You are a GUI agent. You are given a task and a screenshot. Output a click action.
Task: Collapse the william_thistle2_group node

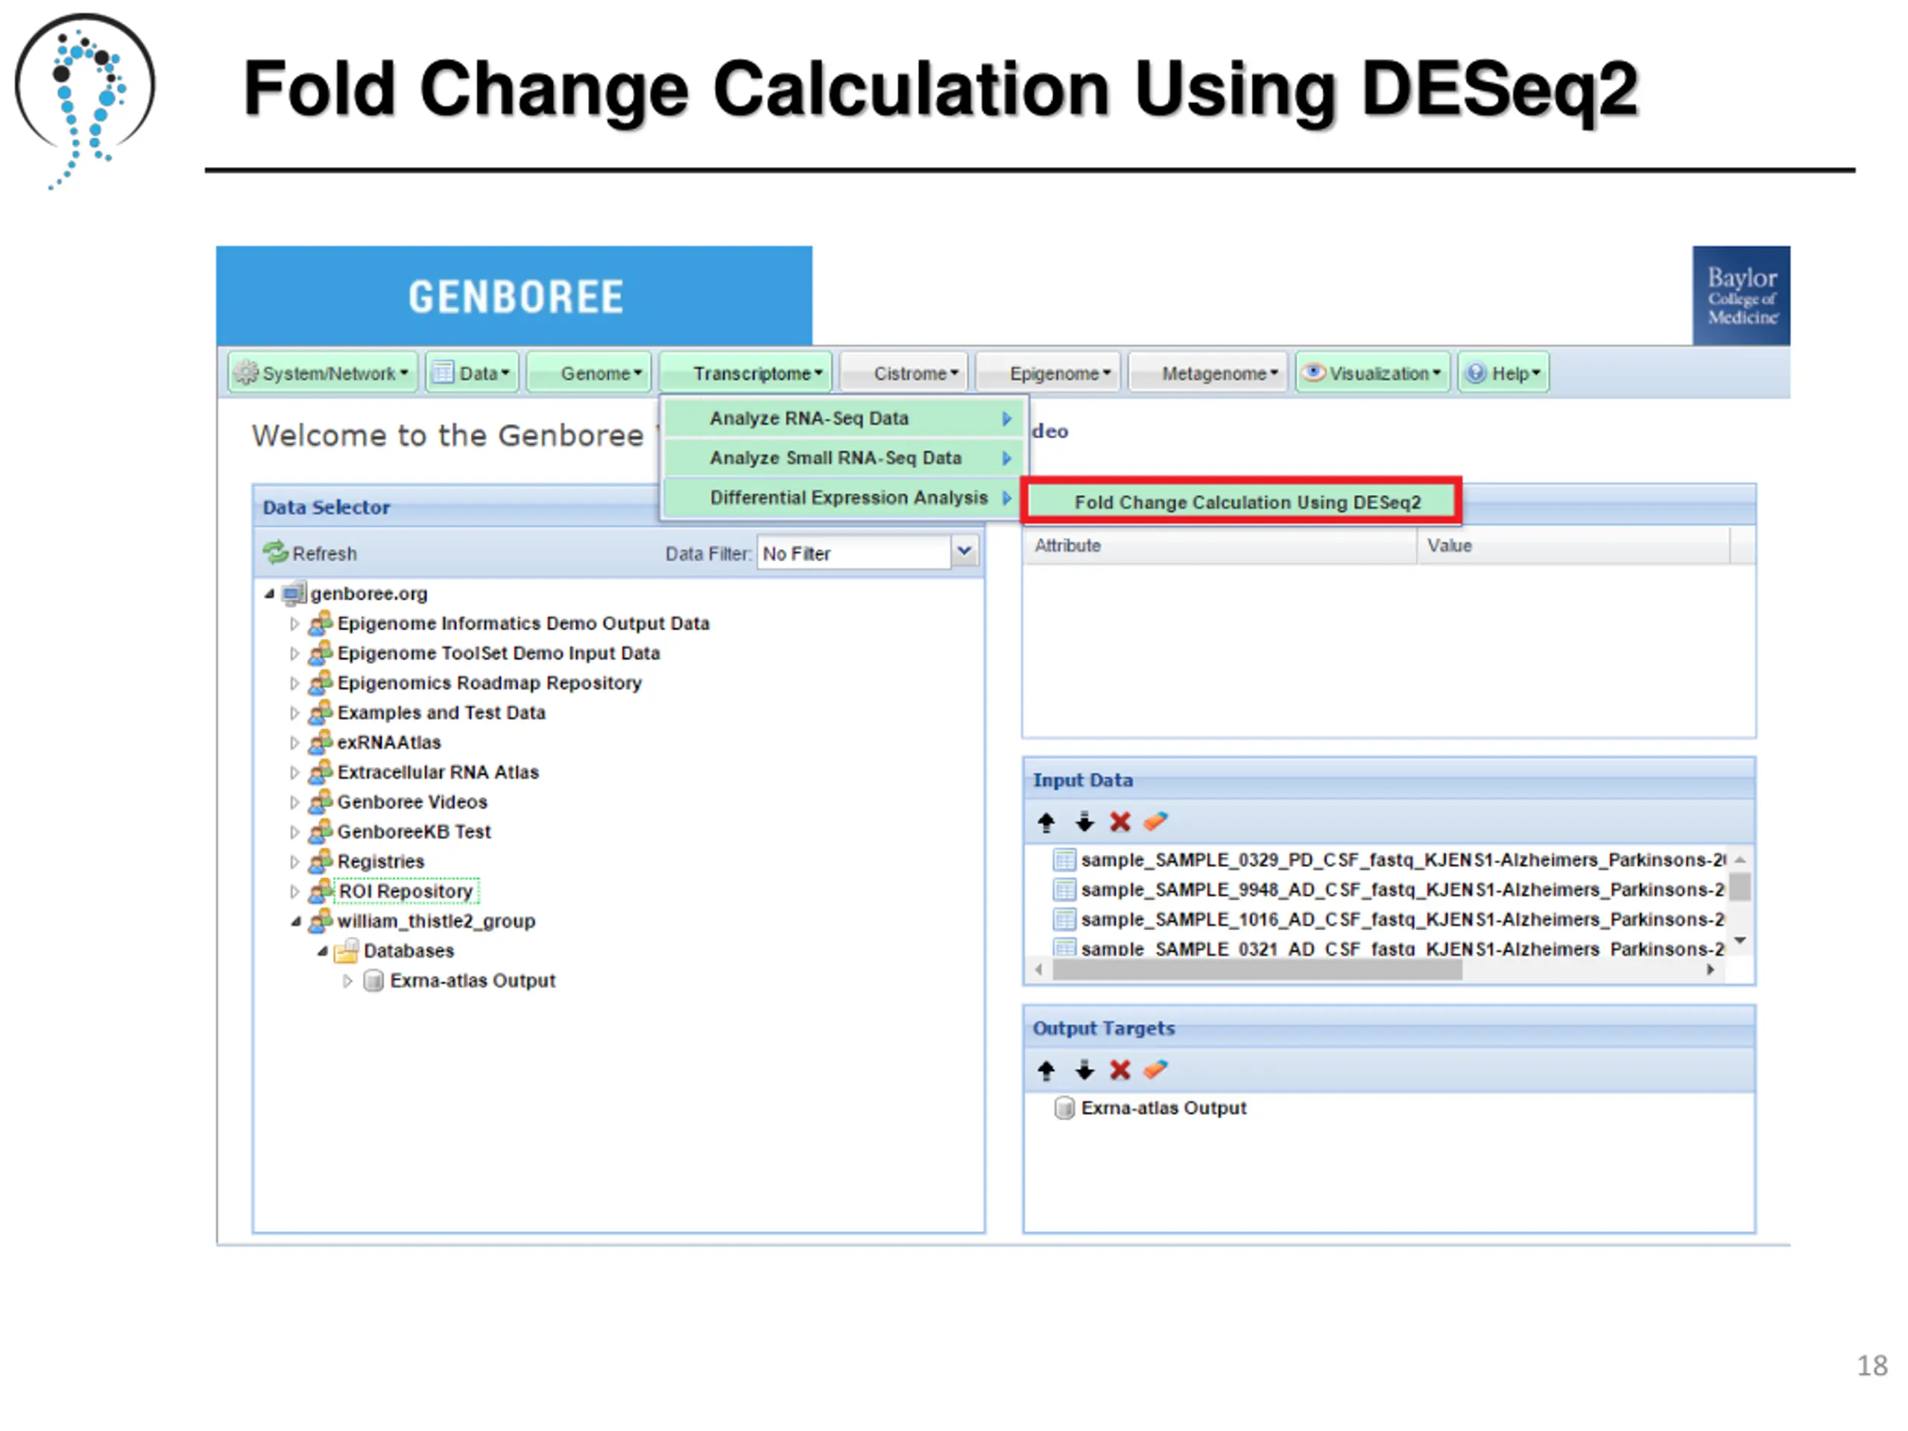296,921
